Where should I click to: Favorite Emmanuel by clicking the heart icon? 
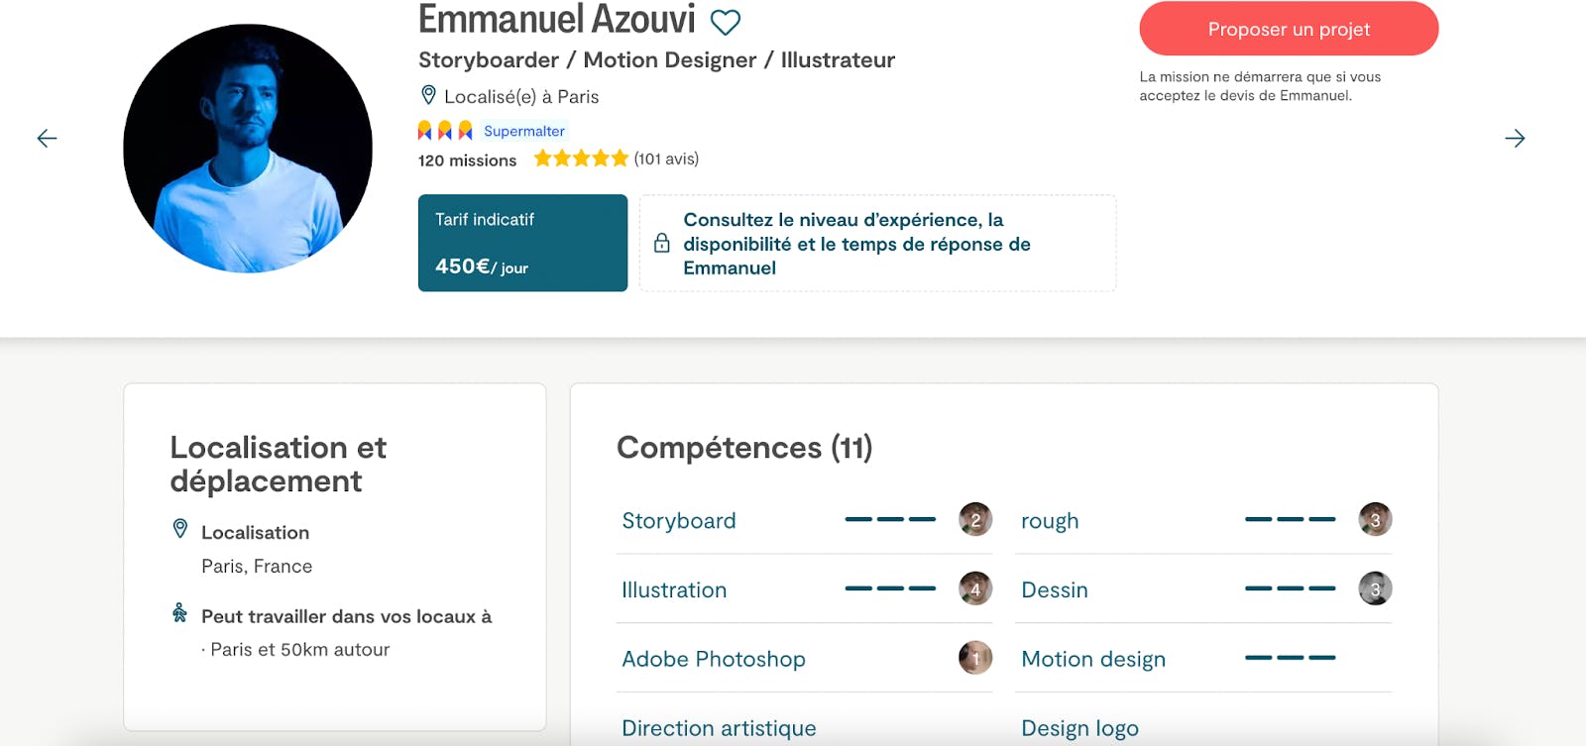click(x=727, y=21)
